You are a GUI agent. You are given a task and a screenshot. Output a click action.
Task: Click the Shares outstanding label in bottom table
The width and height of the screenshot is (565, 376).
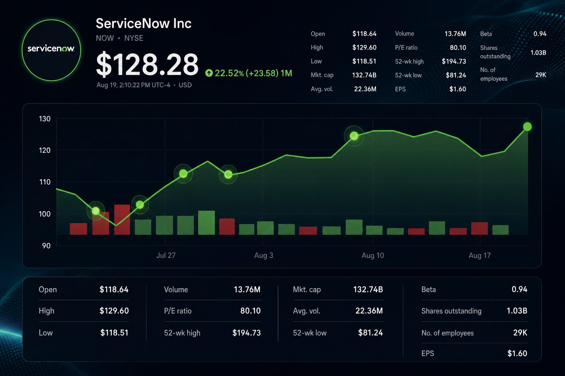(x=451, y=311)
